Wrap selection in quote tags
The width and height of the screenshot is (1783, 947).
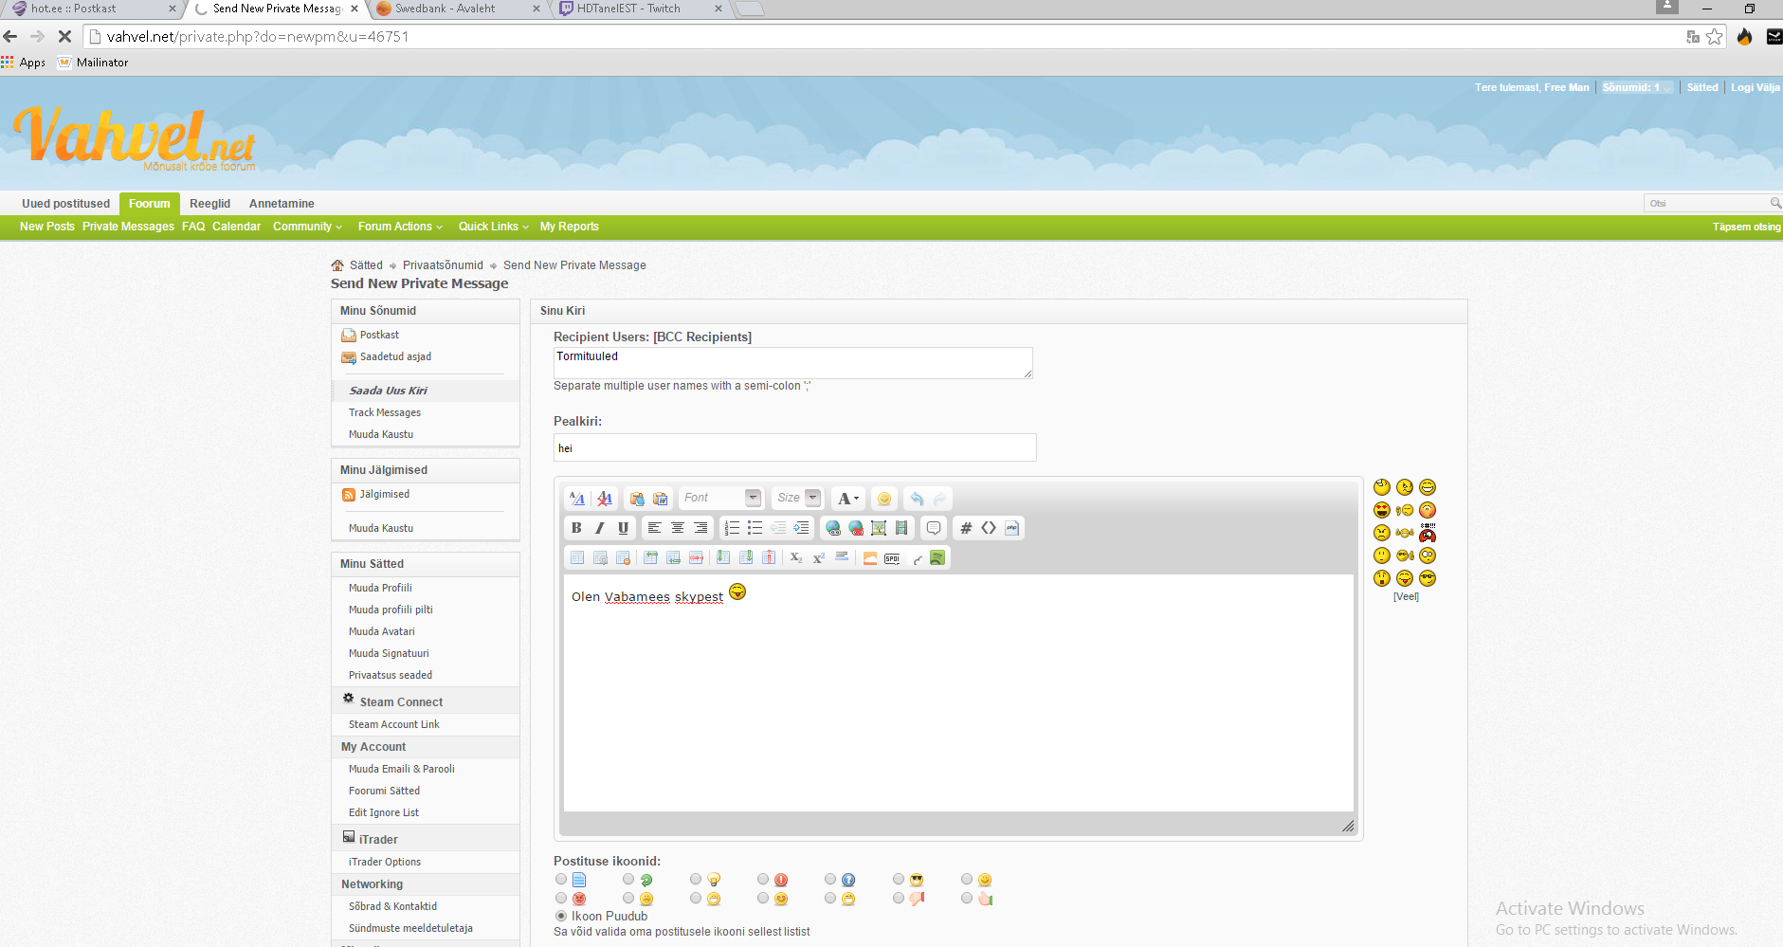click(x=934, y=528)
